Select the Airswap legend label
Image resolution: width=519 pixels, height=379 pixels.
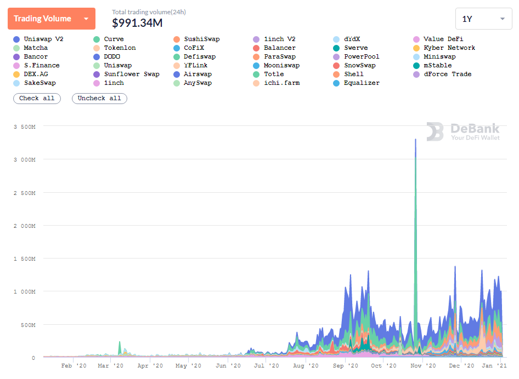(198, 74)
